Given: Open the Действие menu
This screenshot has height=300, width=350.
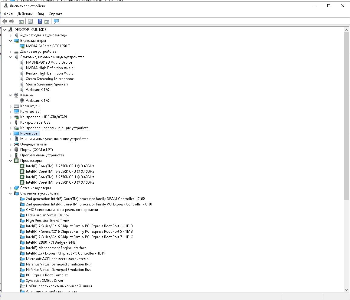Looking at the screenshot, I should tap(25, 14).
